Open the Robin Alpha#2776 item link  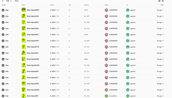33,47
